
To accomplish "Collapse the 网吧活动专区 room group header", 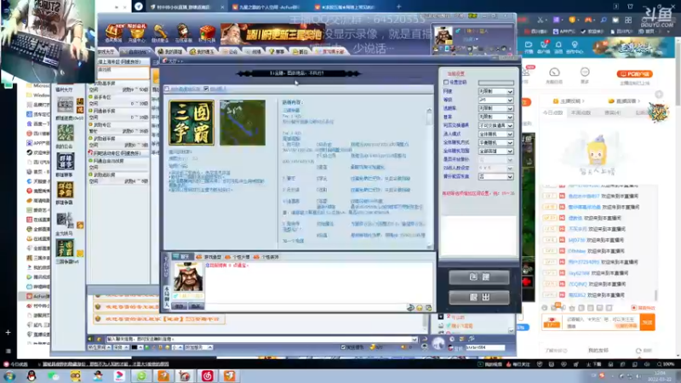I will tap(119, 153).
